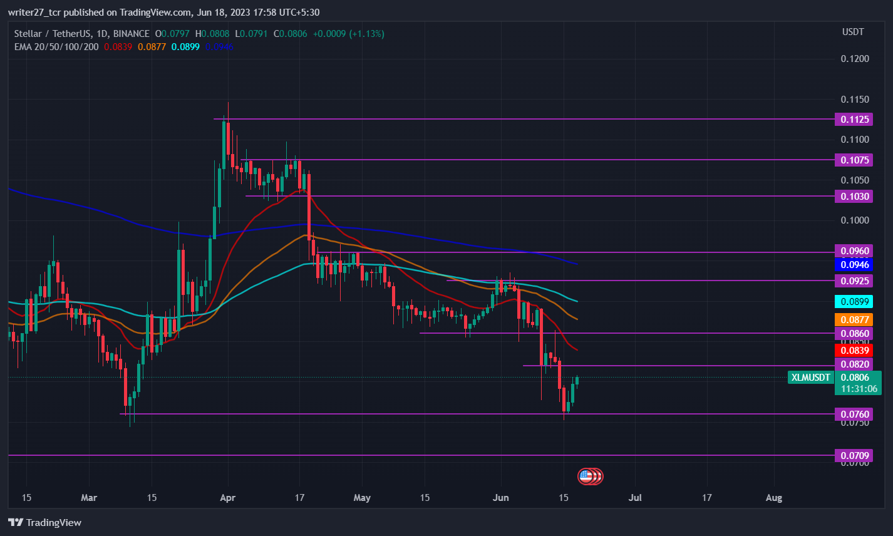Click the cyan 0.0899 EMA axis label
The width and height of the screenshot is (893, 536).
[x=854, y=301]
